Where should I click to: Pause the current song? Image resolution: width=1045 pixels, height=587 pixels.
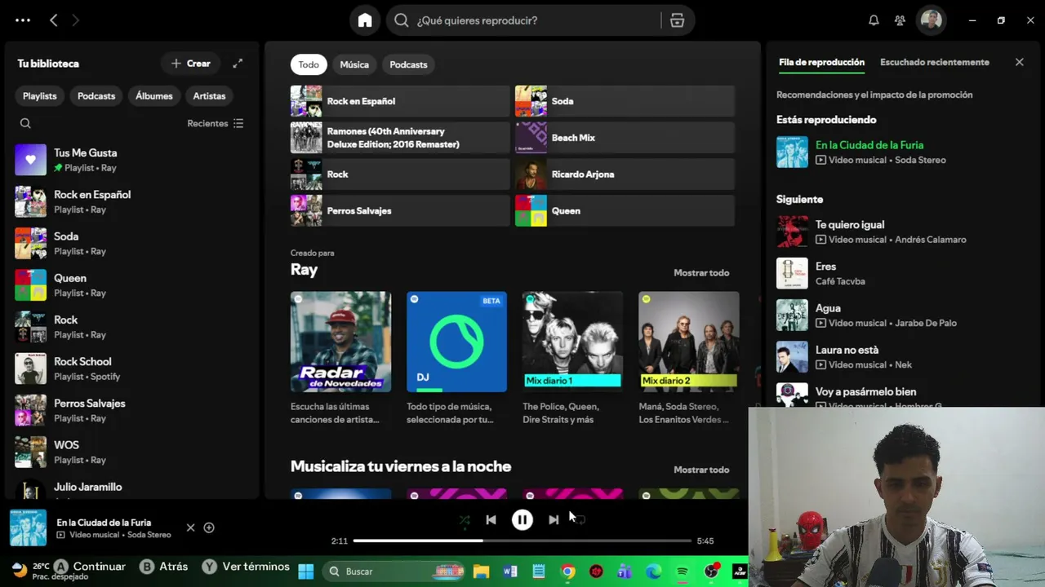pyautogui.click(x=522, y=519)
